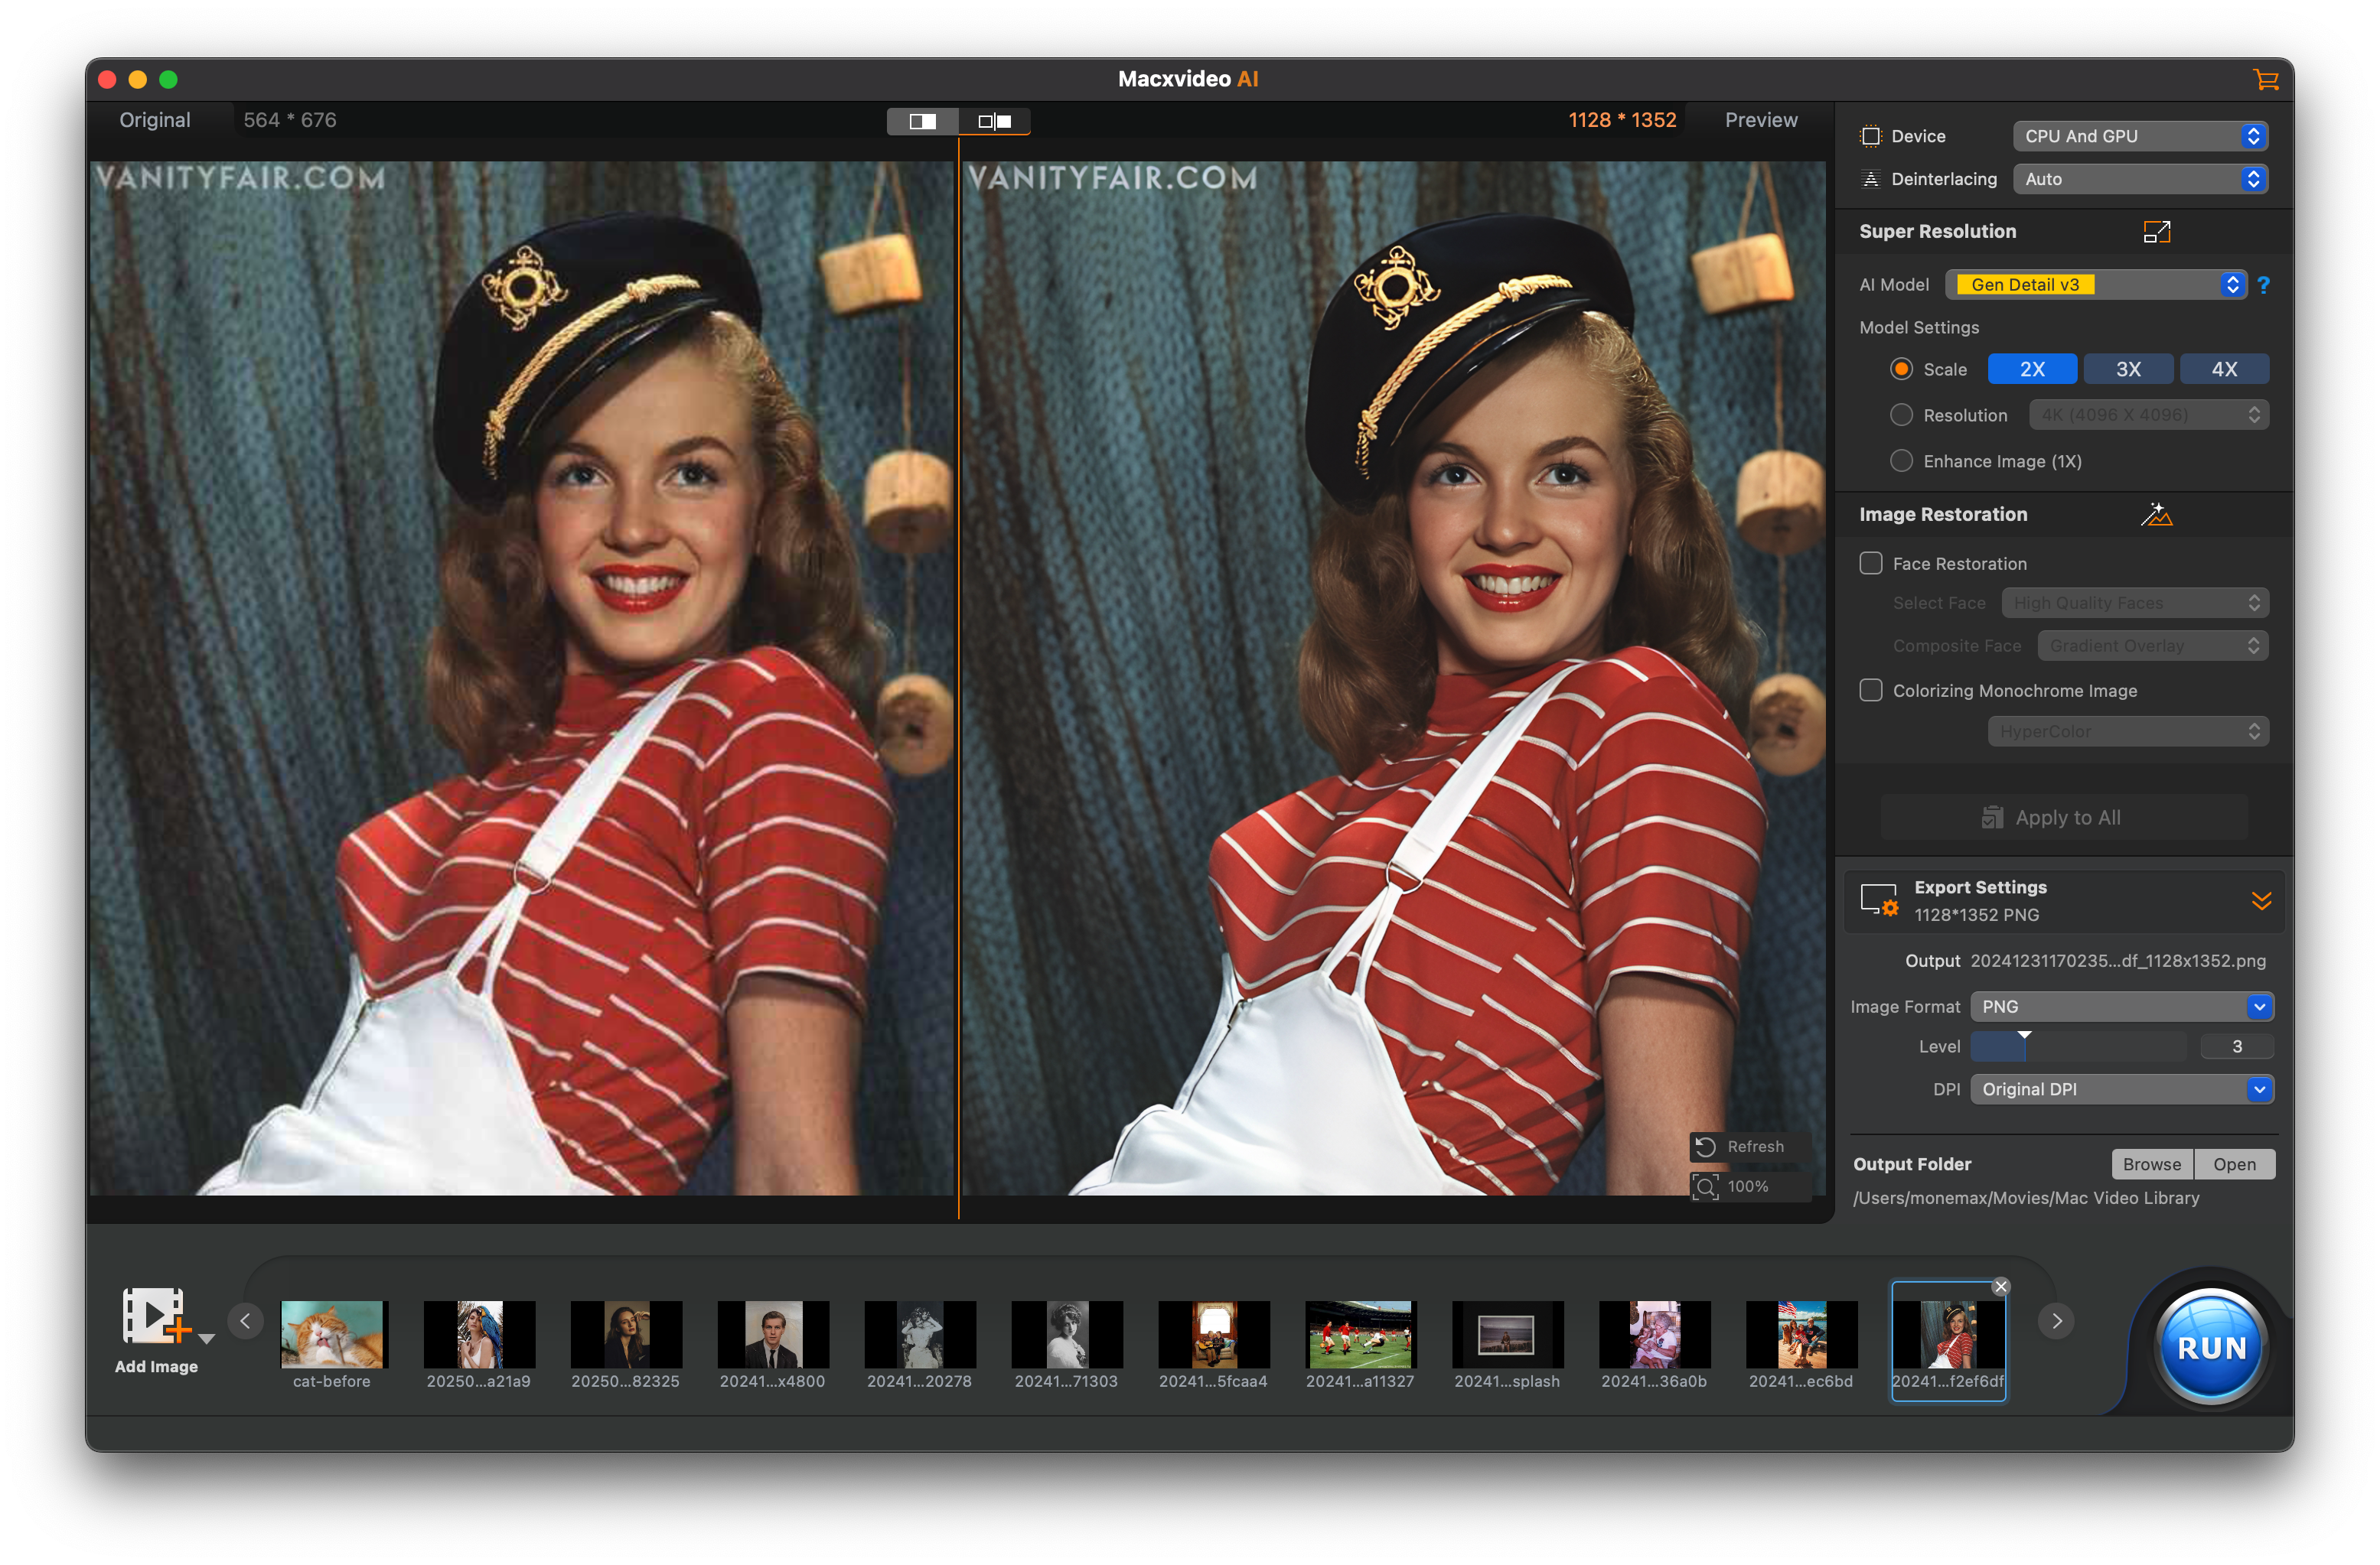Image resolution: width=2380 pixels, height=1565 pixels.
Task: Remove selected thumbnail with X icon
Action: coord(2000,1286)
